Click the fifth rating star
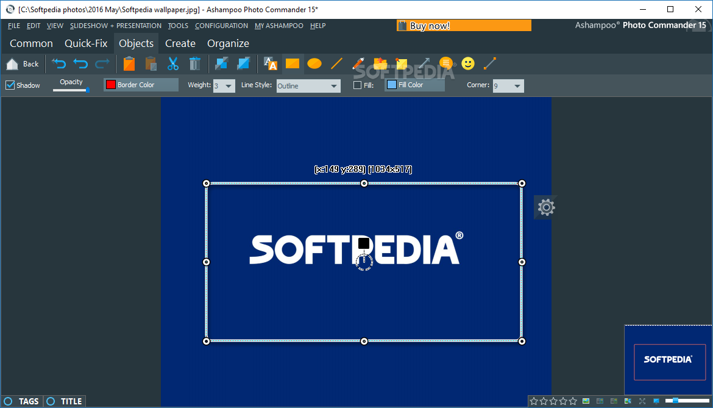The height and width of the screenshot is (408, 713). click(573, 401)
